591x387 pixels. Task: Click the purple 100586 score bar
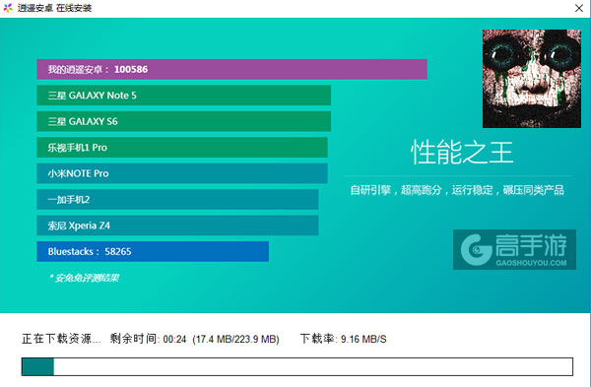[x=231, y=69]
